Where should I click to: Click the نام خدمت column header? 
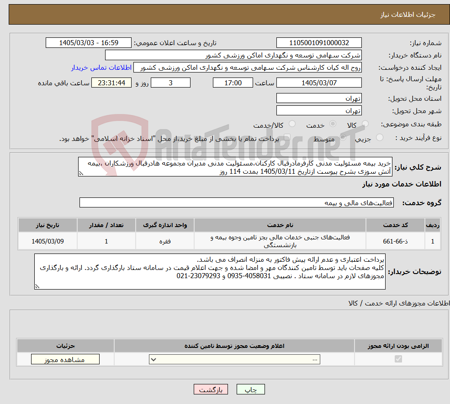[280, 225]
